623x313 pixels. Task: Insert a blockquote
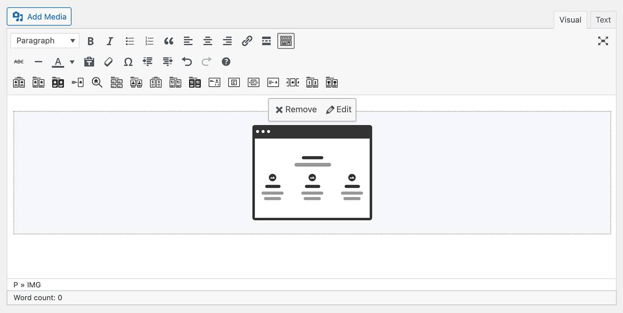(x=169, y=41)
